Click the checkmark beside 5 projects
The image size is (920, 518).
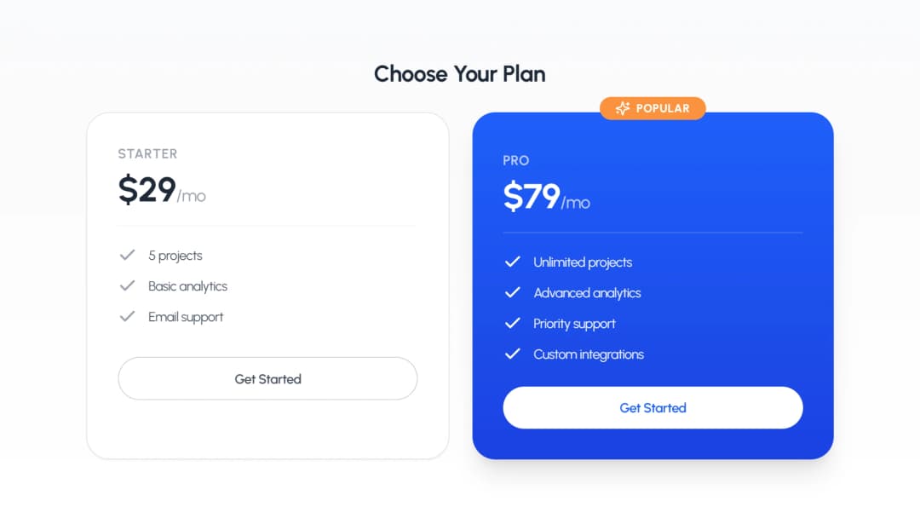point(128,255)
